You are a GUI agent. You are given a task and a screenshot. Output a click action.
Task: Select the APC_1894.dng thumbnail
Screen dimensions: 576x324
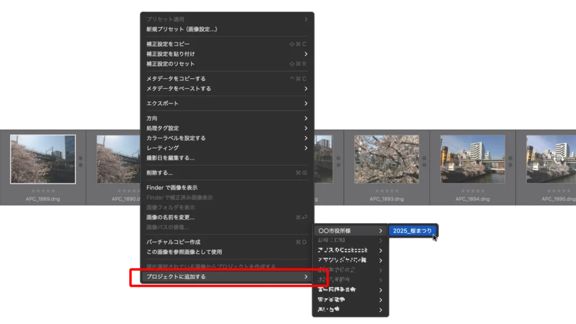click(472, 160)
